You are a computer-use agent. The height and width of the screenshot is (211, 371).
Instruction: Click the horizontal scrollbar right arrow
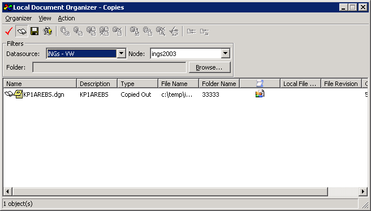(x=363, y=191)
